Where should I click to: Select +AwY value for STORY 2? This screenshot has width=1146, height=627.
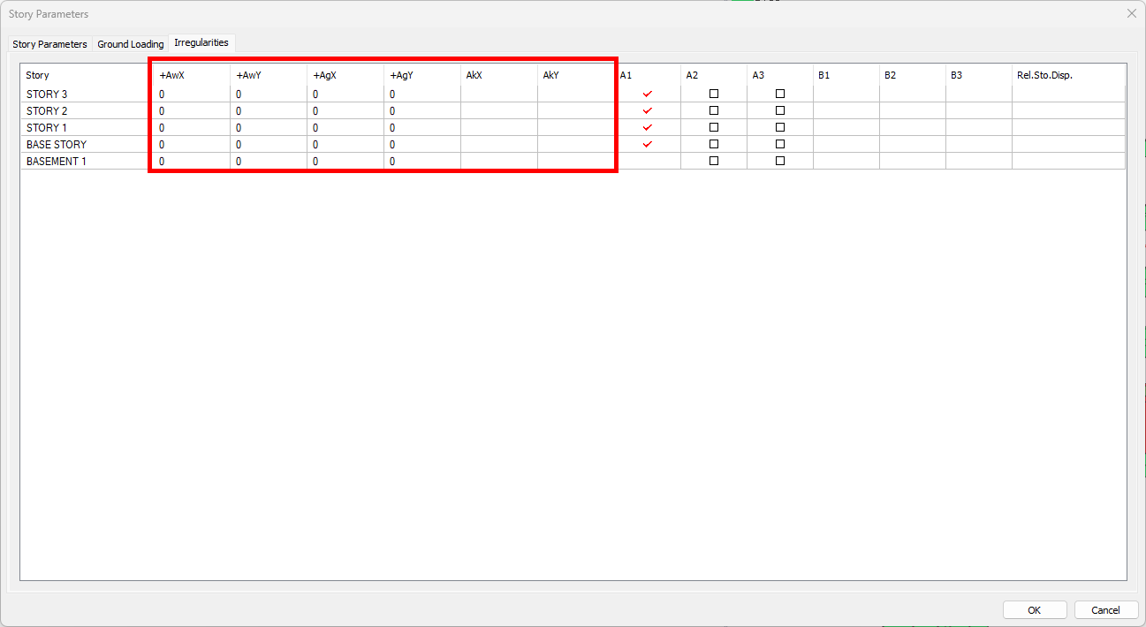coord(269,110)
